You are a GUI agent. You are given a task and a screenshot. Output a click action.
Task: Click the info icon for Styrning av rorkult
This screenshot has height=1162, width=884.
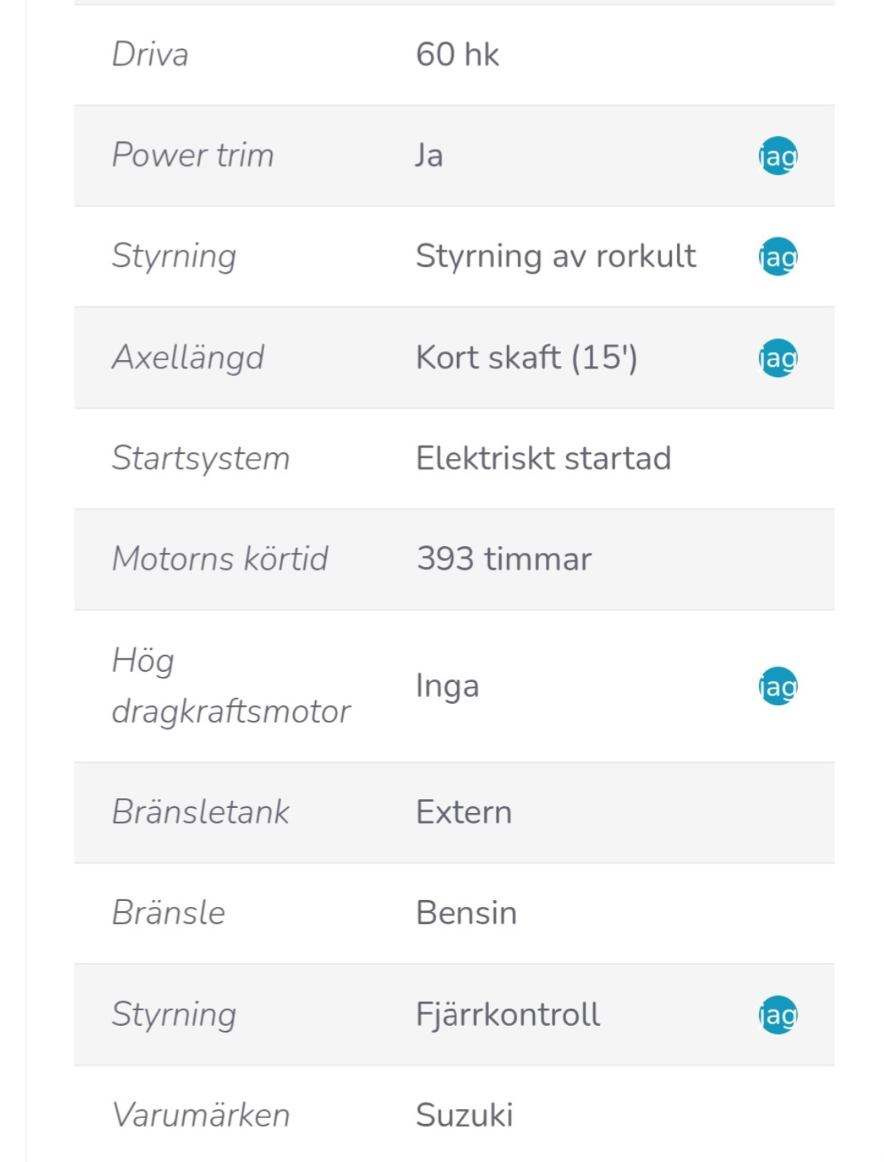(778, 257)
